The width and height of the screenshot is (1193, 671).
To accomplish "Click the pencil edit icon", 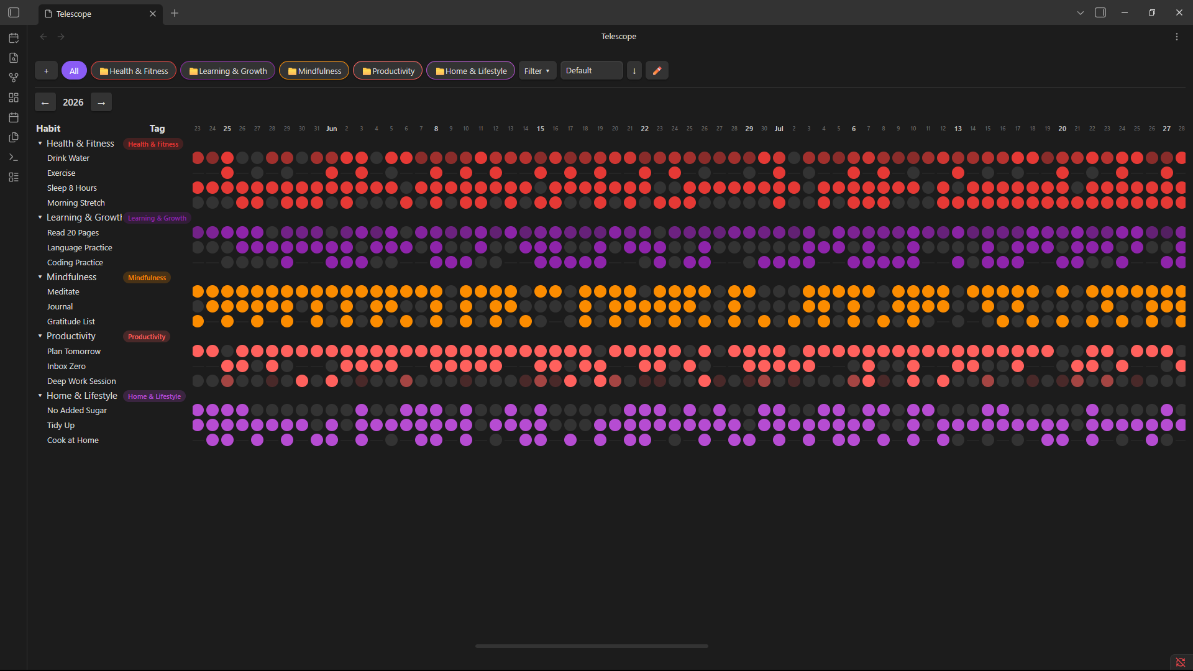I will pos(657,71).
